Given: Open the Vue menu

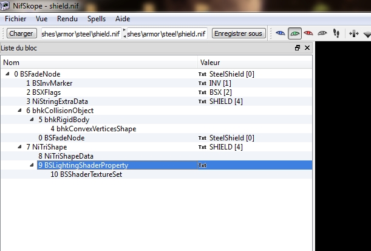Looking at the screenshot, I should click(x=42, y=19).
